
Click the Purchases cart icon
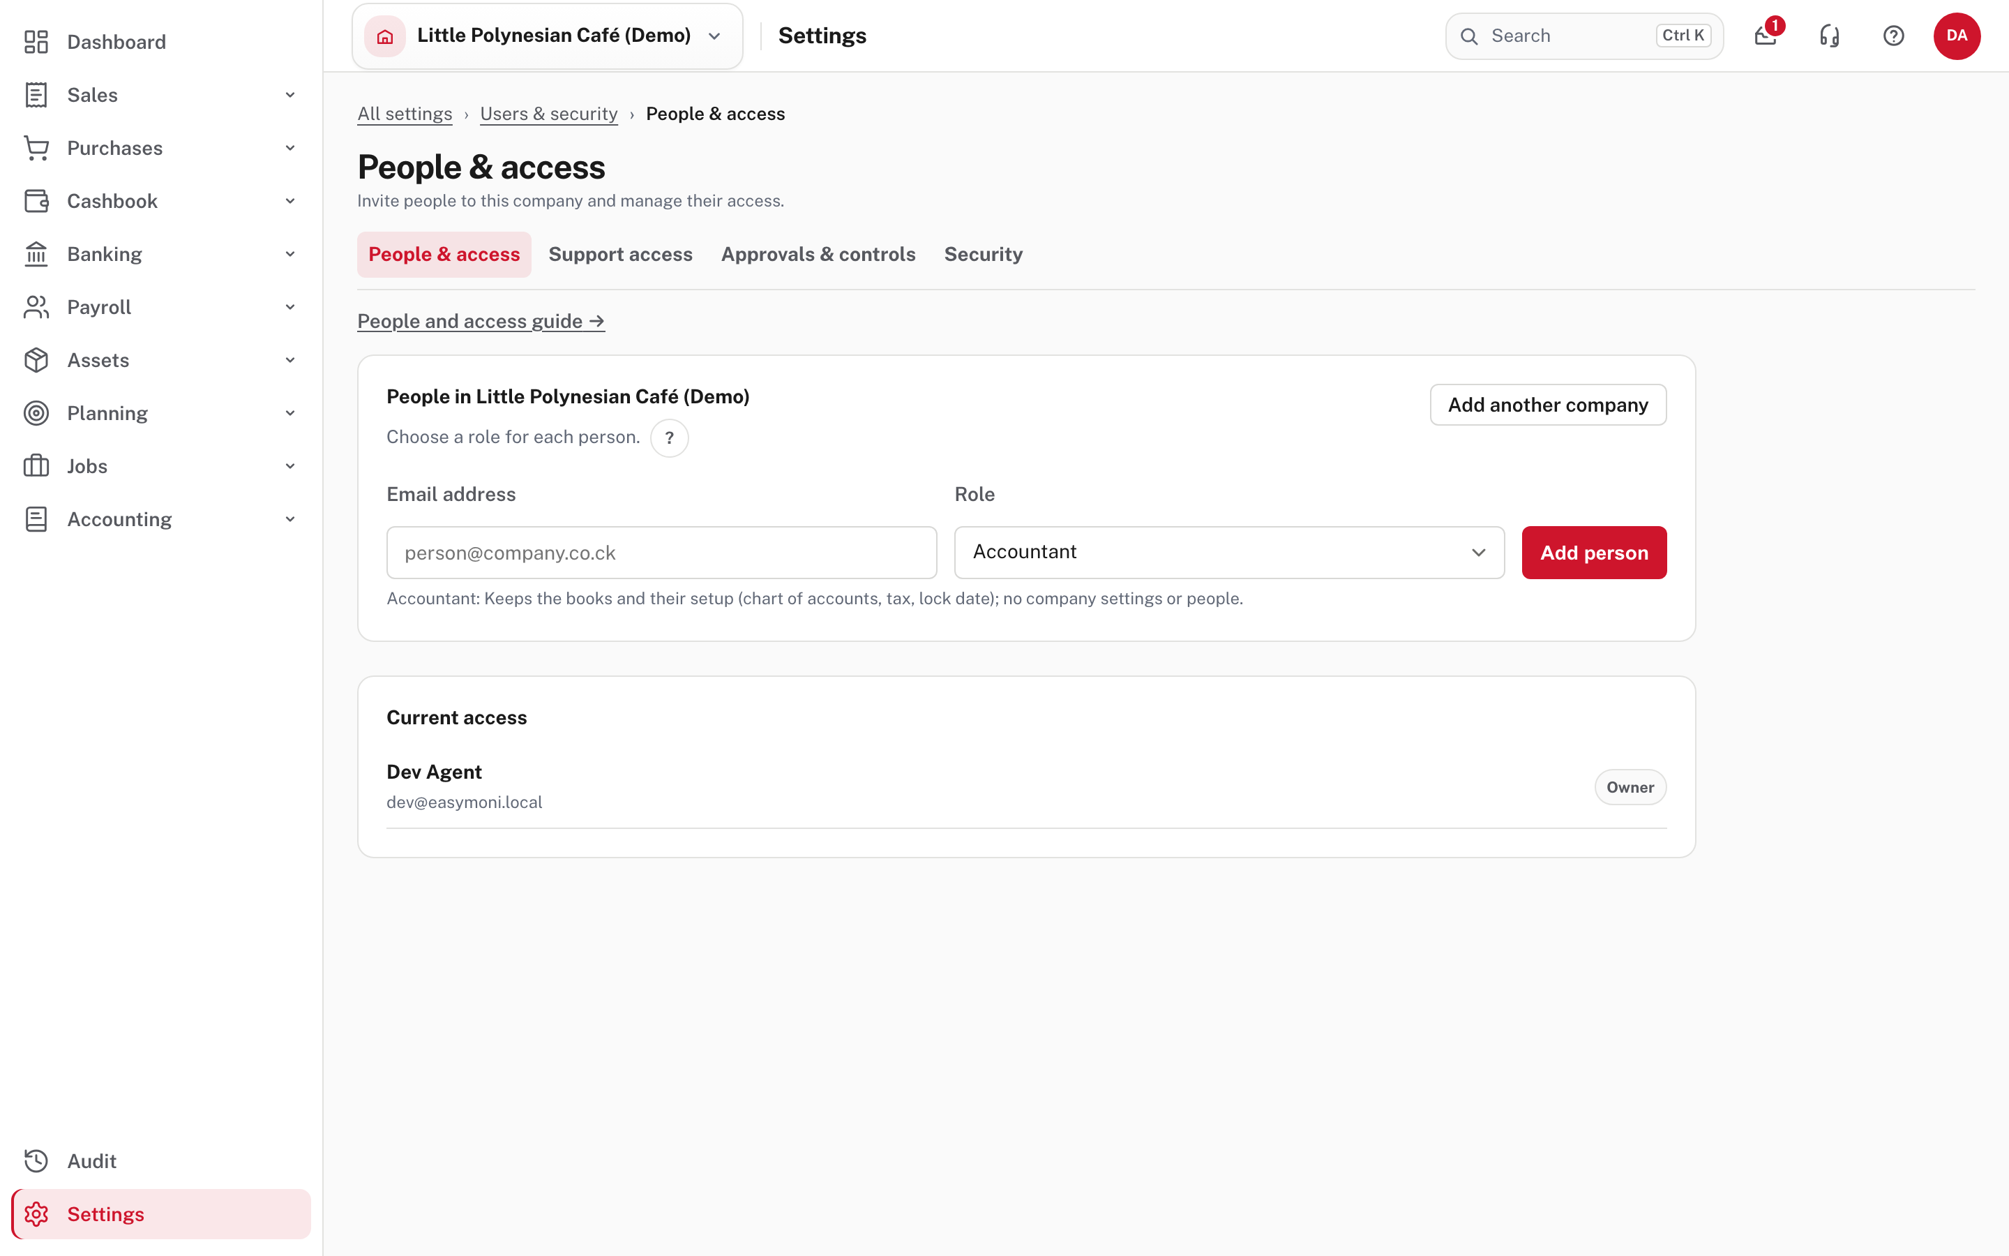coord(36,148)
